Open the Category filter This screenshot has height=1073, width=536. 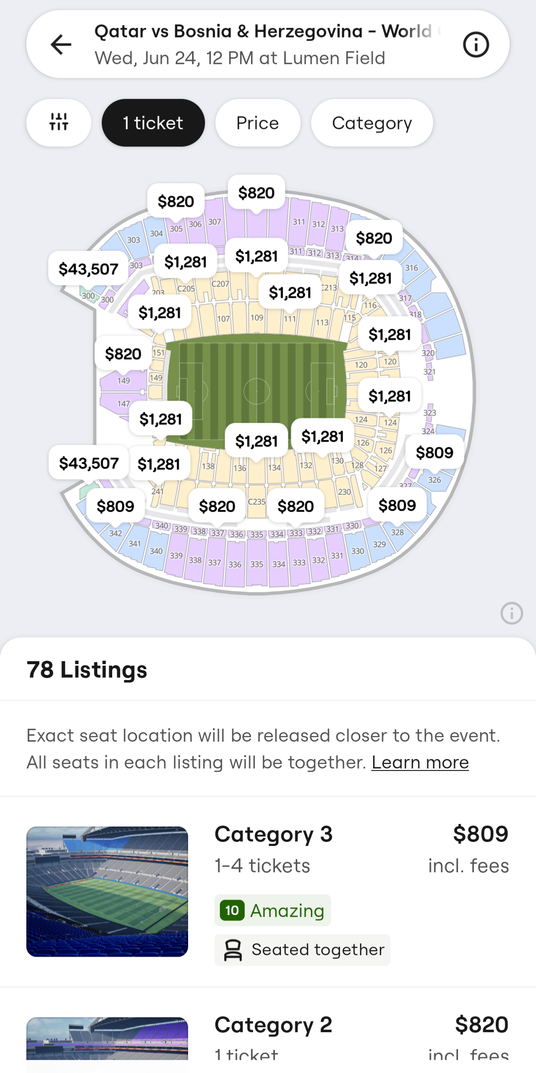(372, 123)
